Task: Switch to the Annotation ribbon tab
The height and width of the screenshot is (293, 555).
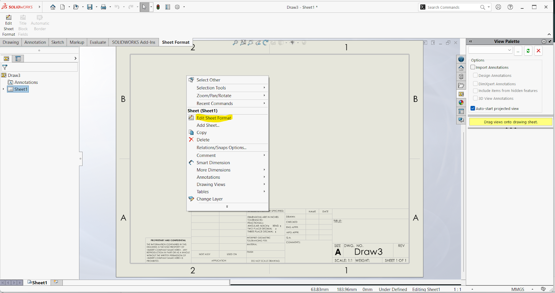Action: coord(35,42)
